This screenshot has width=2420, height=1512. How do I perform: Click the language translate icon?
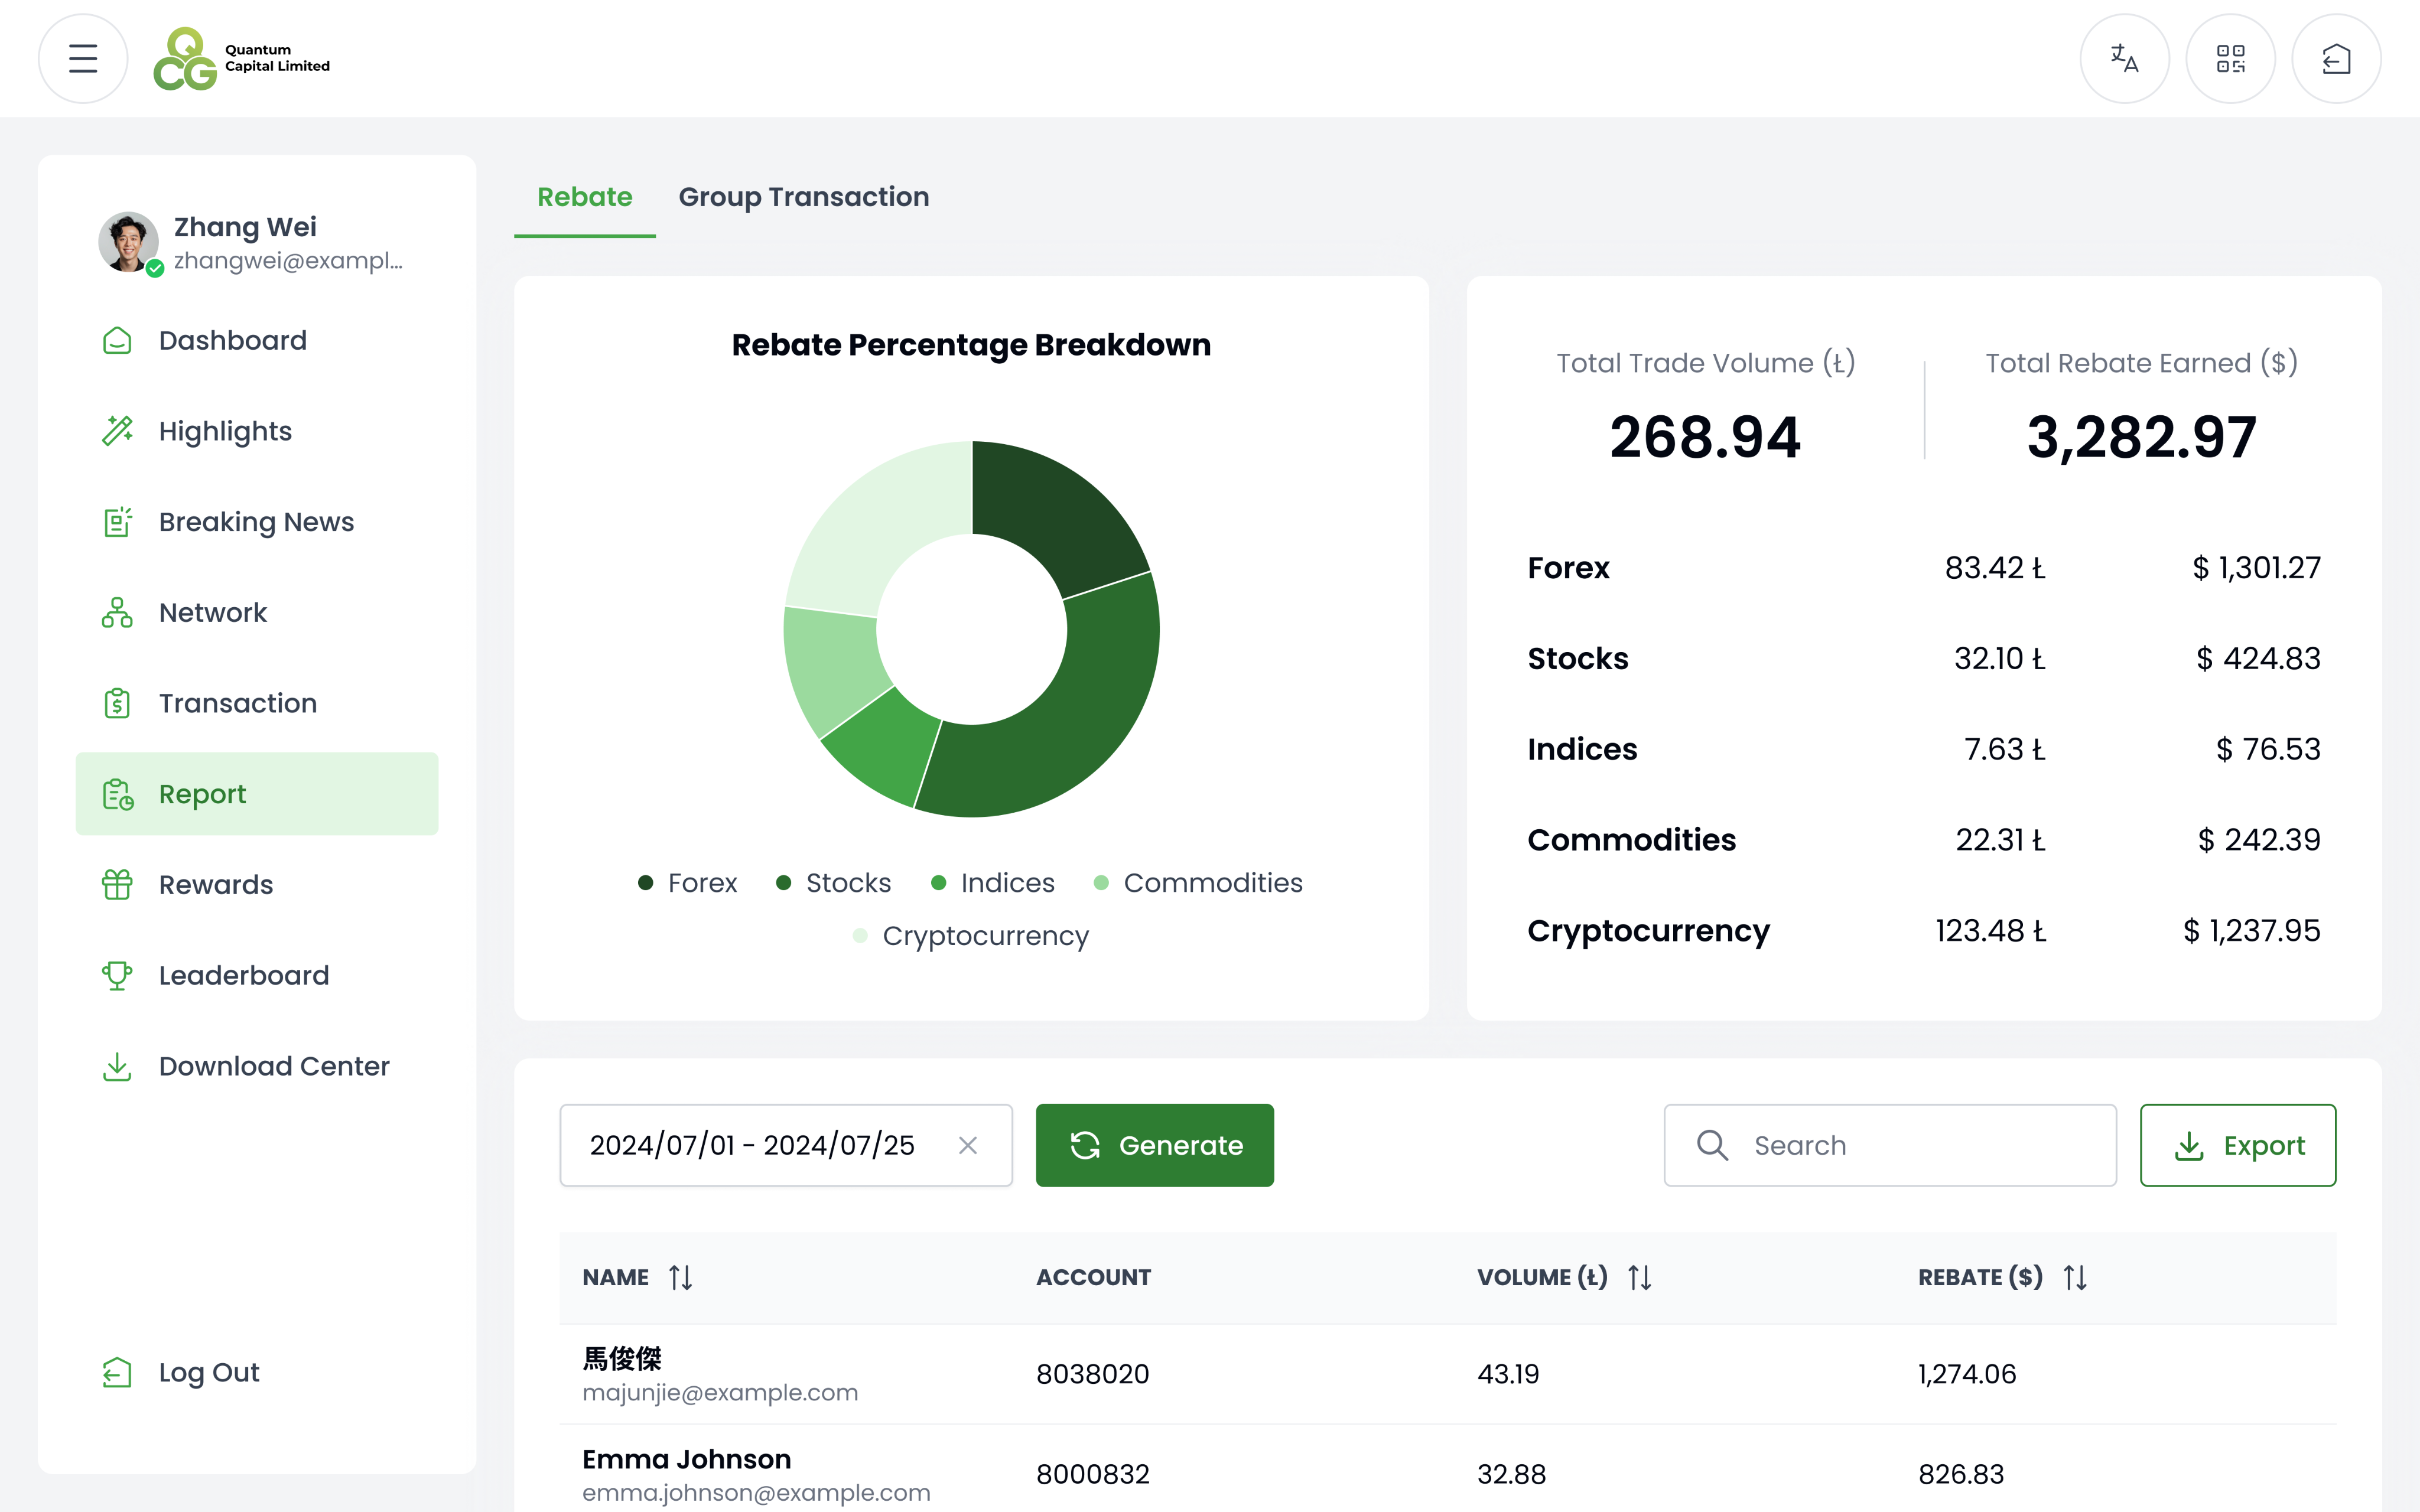tap(2124, 59)
